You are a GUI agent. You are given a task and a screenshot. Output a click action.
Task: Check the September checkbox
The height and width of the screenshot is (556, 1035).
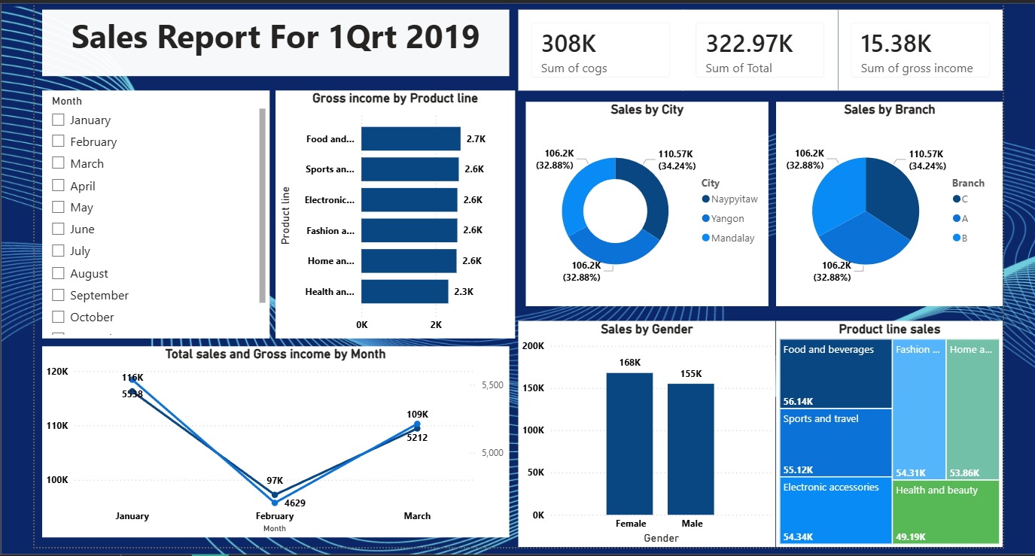point(58,295)
